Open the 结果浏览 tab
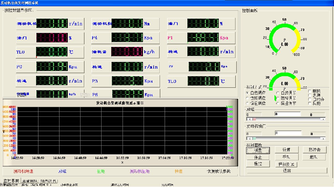Image resolution: width=334 pixels, height=187 pixels. pos(48,181)
